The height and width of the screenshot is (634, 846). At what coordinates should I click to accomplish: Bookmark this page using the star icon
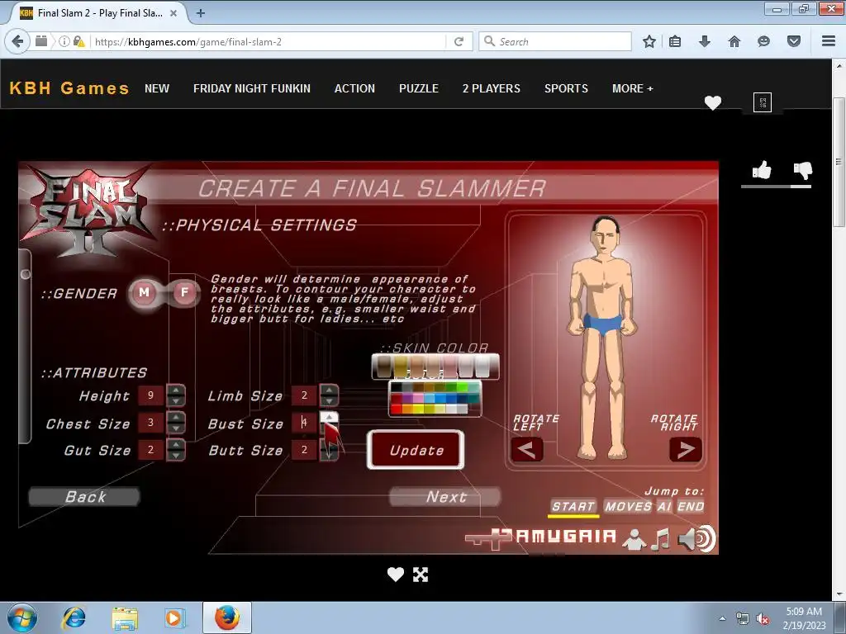pos(649,41)
